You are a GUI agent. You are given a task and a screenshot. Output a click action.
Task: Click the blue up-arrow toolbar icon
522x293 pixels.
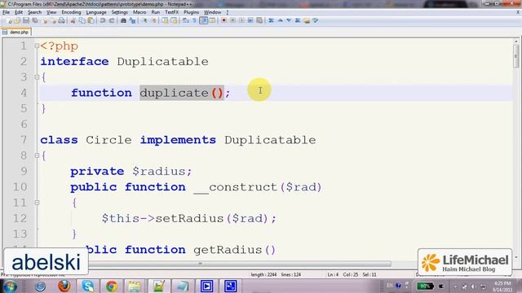click(x=281, y=20)
